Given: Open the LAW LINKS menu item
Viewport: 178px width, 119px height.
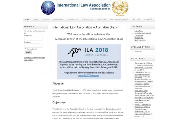Looking at the screenshot, I should pos(136,19).
